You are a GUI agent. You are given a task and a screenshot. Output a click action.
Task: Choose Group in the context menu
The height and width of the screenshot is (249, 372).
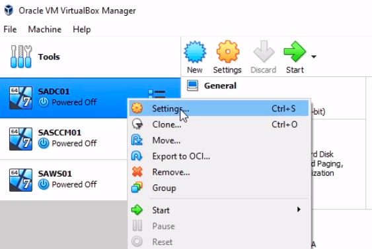click(219, 188)
